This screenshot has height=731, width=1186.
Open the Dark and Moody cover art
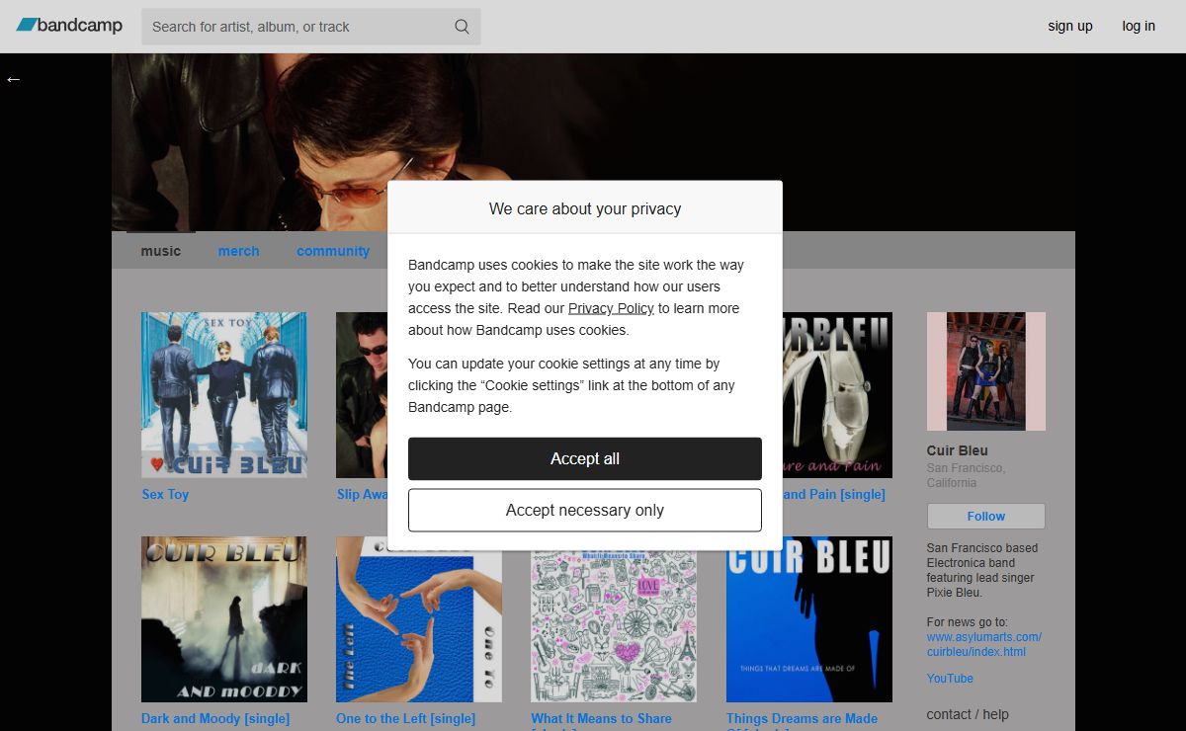(x=224, y=619)
